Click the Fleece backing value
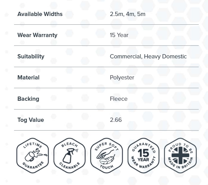Viewport: 208px width, 185px height. (118, 99)
